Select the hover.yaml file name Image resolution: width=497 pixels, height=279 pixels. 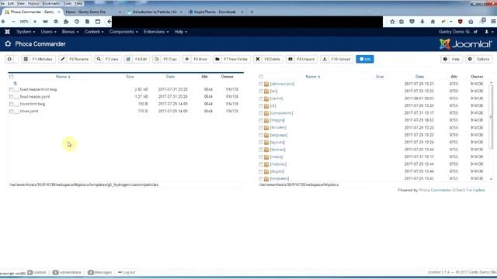(29, 112)
